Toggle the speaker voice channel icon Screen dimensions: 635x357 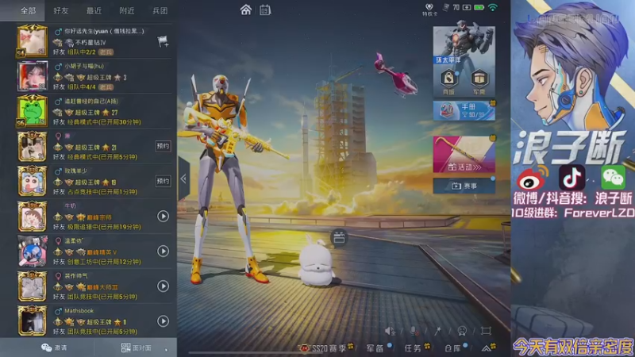pyautogui.click(x=390, y=331)
